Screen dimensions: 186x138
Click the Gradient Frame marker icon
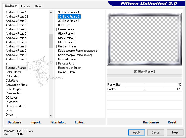tap(57, 46)
